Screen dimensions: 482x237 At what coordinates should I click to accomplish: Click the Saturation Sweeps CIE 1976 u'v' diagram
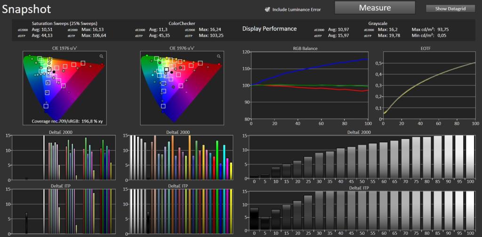64,88
